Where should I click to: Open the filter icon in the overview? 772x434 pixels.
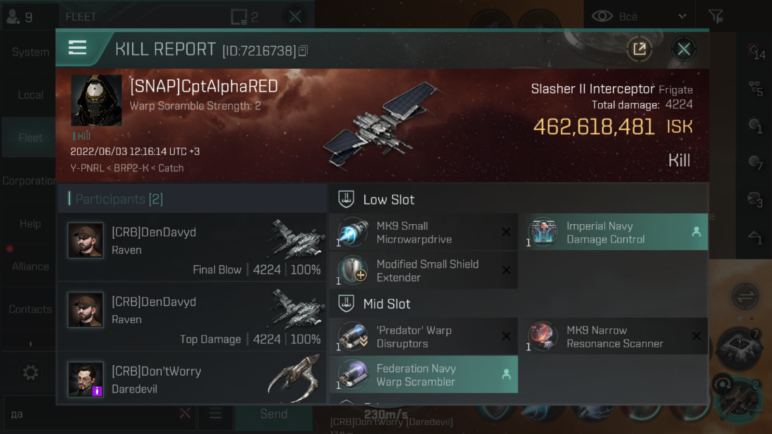(x=716, y=16)
